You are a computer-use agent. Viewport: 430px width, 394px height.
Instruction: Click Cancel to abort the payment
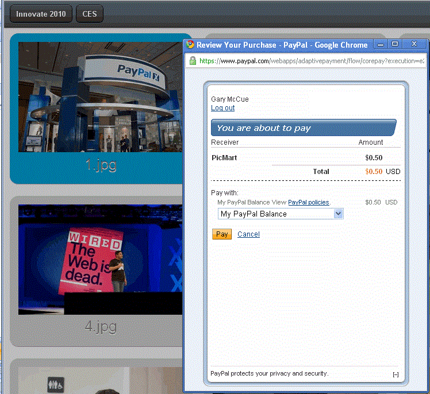[248, 234]
